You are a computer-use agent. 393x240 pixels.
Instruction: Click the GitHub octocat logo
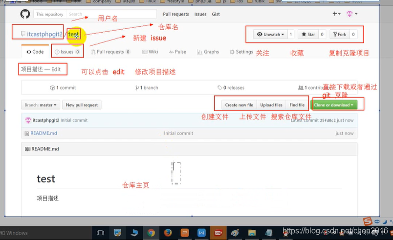(x=25, y=14)
